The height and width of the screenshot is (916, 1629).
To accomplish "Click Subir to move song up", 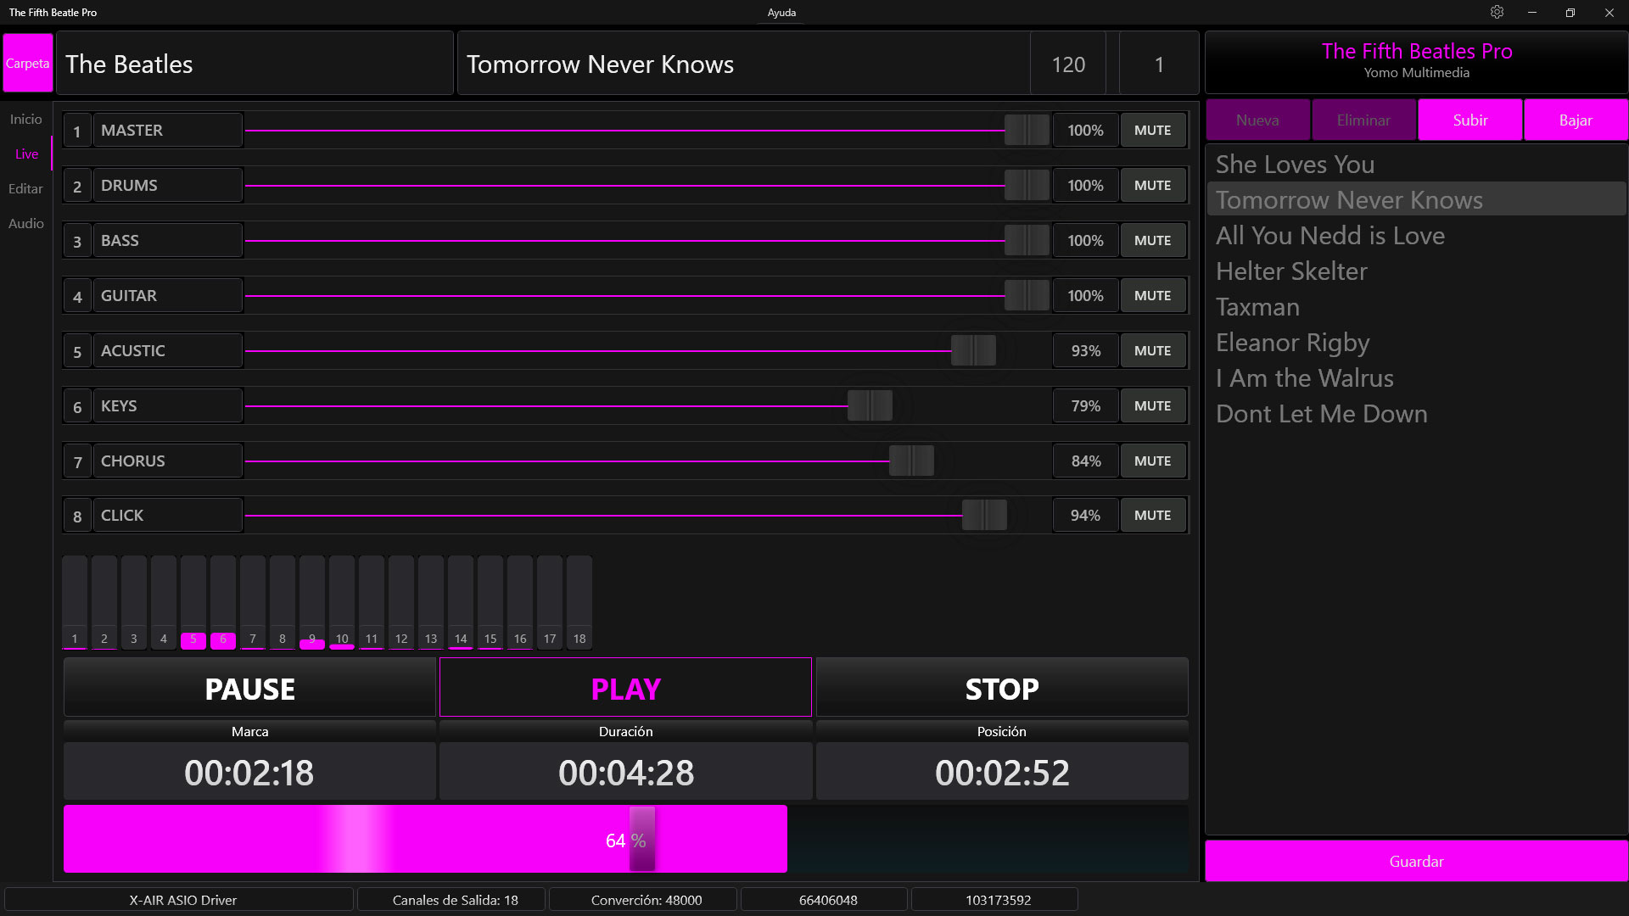I will pyautogui.click(x=1469, y=120).
